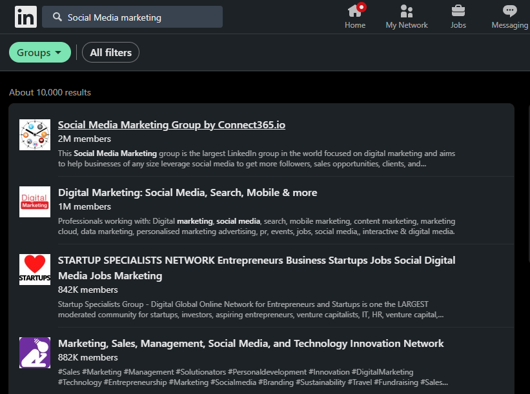Click description starting "Professionals working with: Digital"
Viewport: 530px width, 394px height.
256,226
